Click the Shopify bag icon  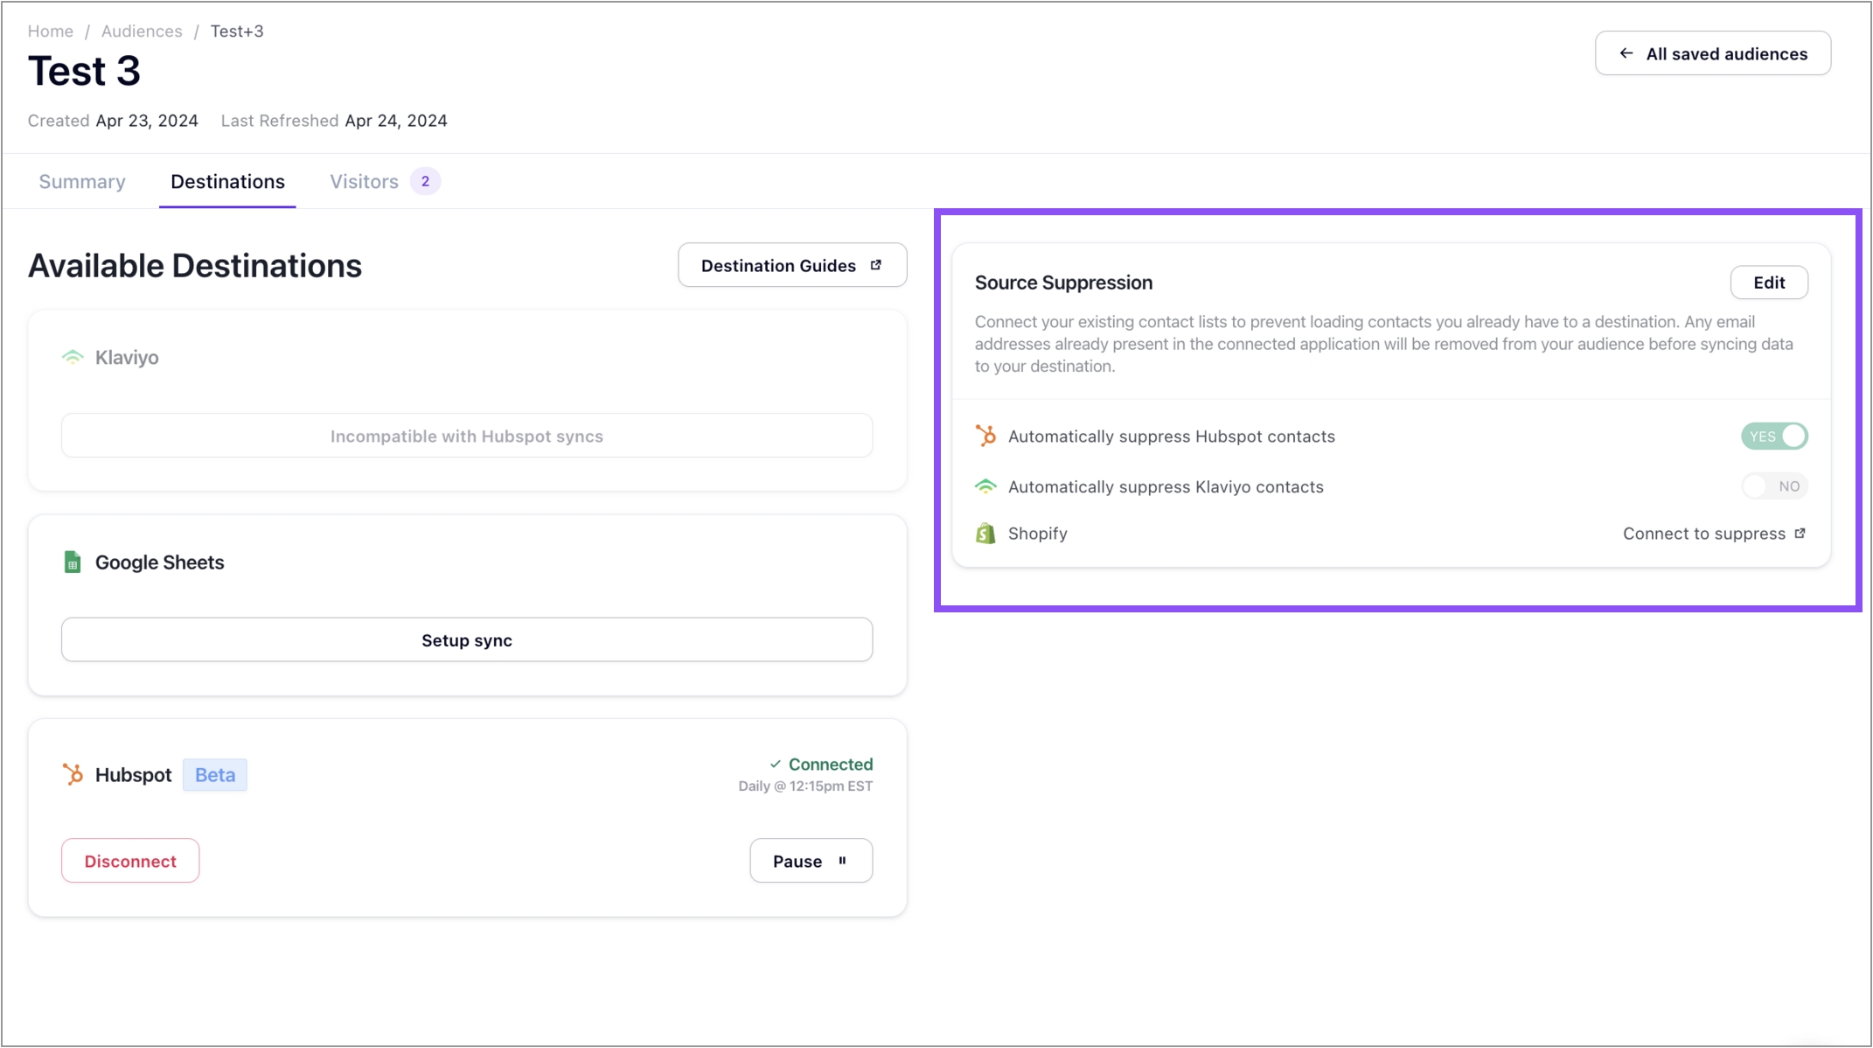coord(985,534)
